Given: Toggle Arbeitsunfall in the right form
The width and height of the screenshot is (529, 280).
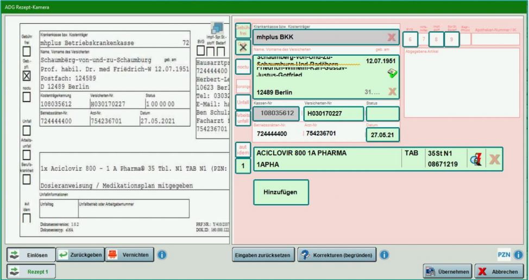Looking at the screenshot, I should coord(243,118).
